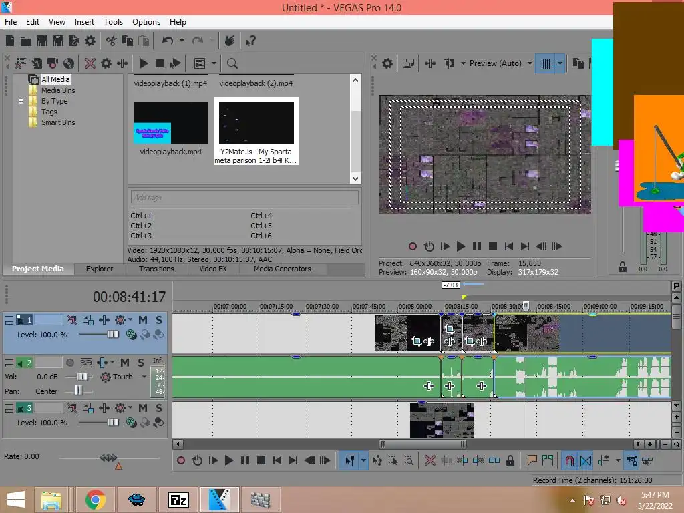Open auto ripple mode dropdown arrow
This screenshot has width=684, height=513.
pyautogui.click(x=618, y=461)
